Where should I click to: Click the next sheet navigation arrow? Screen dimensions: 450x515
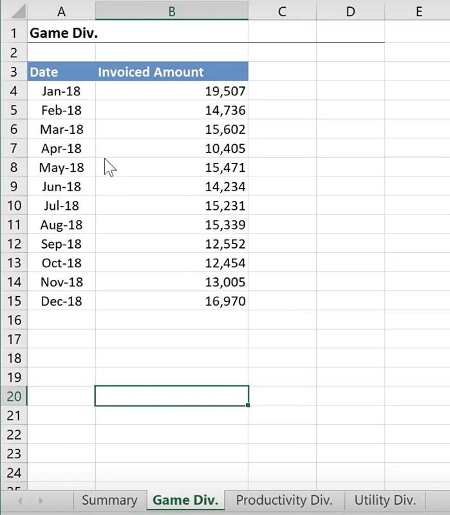point(41,500)
